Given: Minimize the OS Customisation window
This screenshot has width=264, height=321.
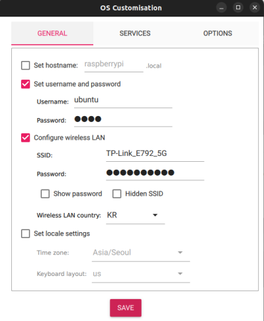Looking at the screenshot, I should [221, 8].
